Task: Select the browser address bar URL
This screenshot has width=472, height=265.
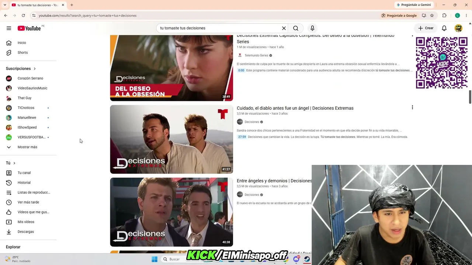Action: (88, 15)
